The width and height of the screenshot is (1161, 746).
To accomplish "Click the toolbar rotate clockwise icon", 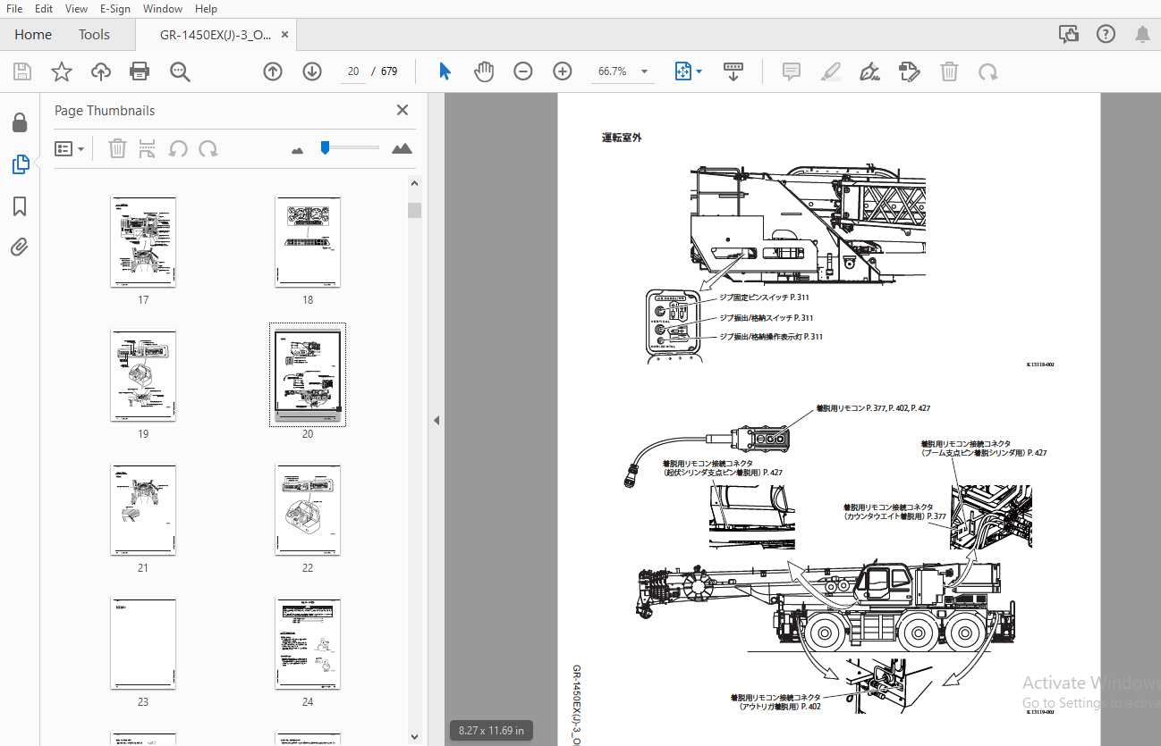I will click(988, 71).
